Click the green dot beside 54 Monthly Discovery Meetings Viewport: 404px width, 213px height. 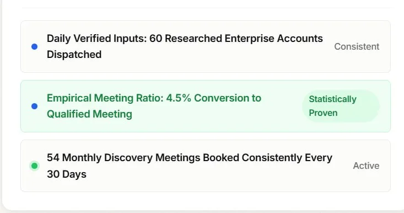34,166
